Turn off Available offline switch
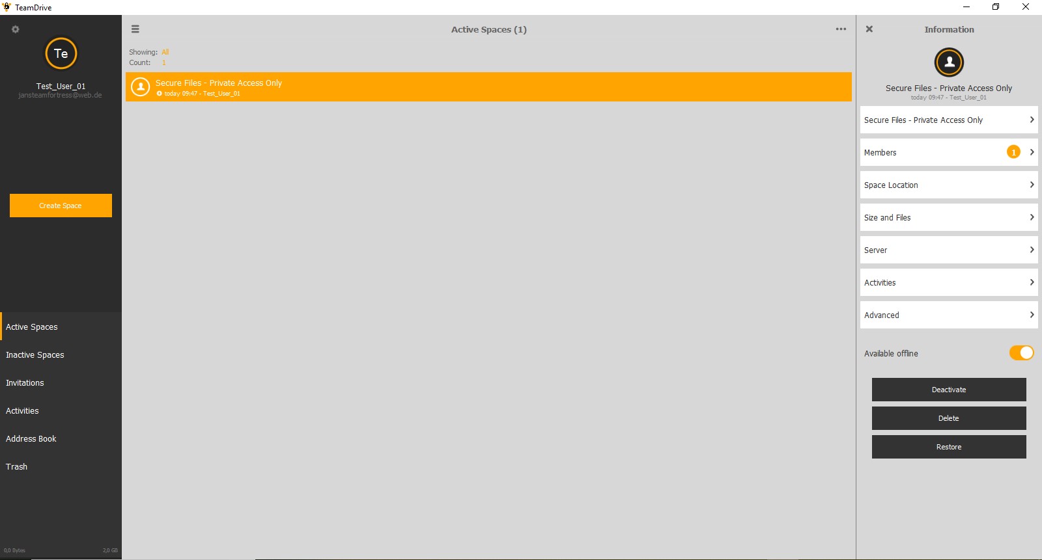The height and width of the screenshot is (560, 1042). tap(1021, 353)
